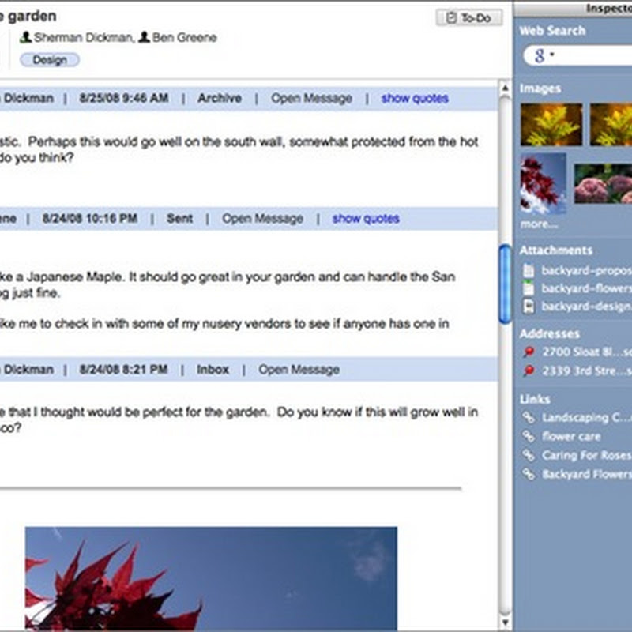This screenshot has width=632, height=632.
Task: Open the Backyard Flowers link
Action: click(587, 473)
